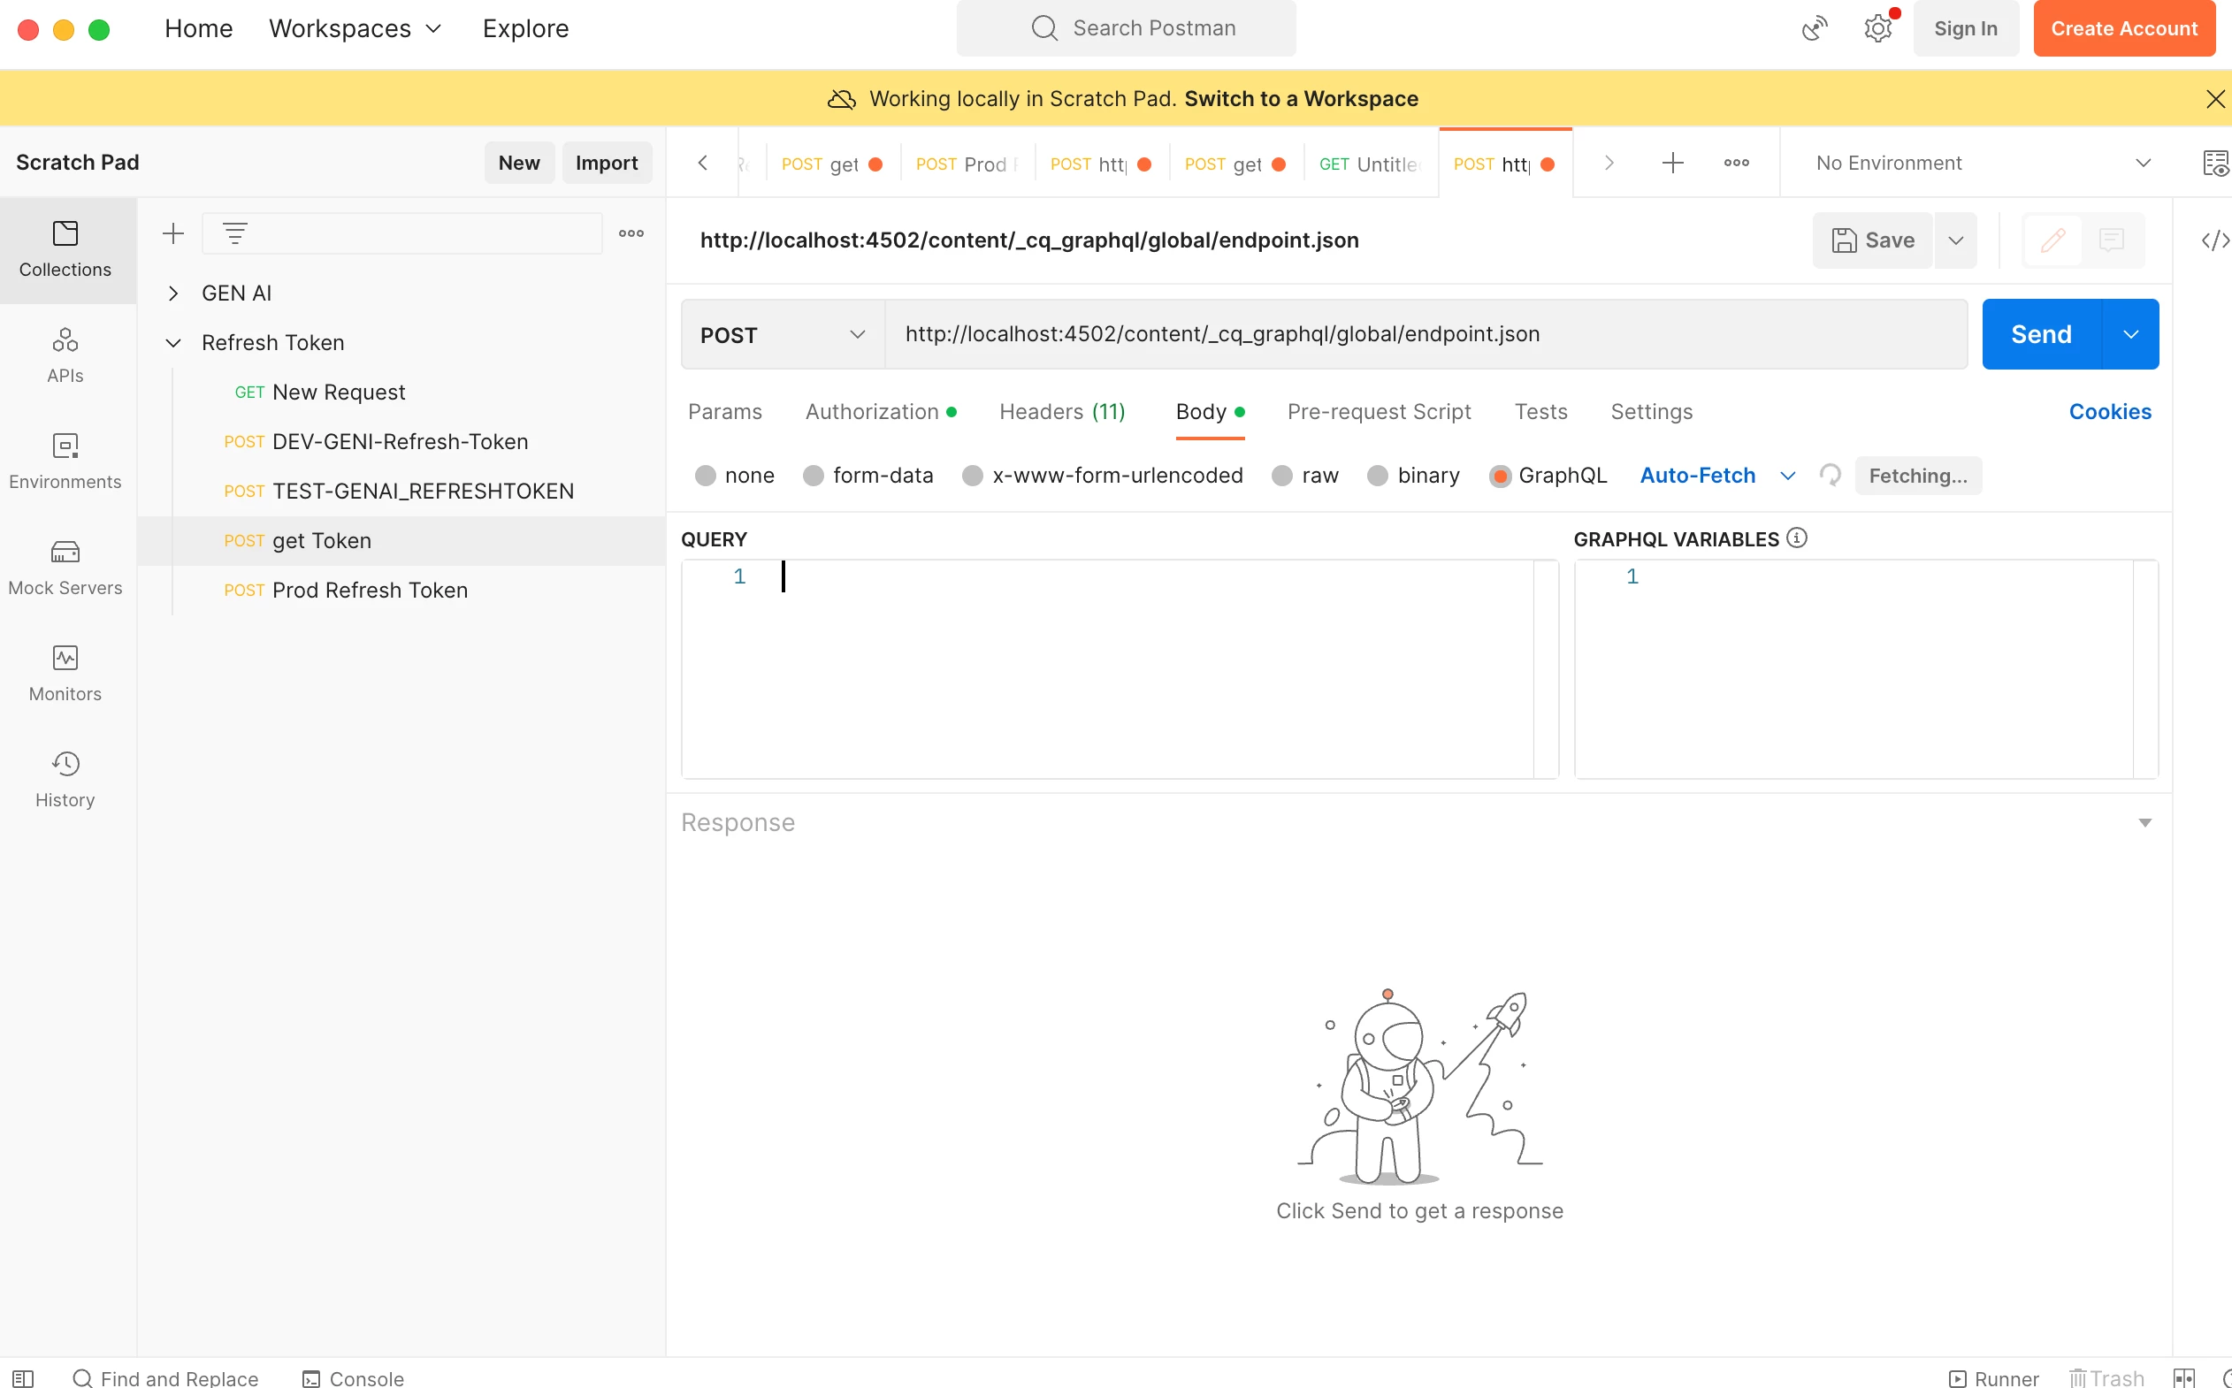
Task: Click the Send button
Action: pyautogui.click(x=2040, y=334)
